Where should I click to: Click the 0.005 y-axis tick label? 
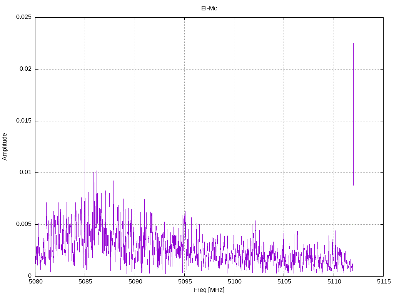coord(23,224)
